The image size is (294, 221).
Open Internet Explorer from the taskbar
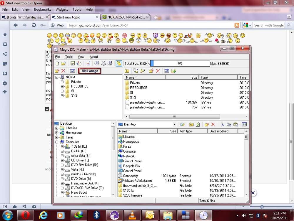[43, 215]
